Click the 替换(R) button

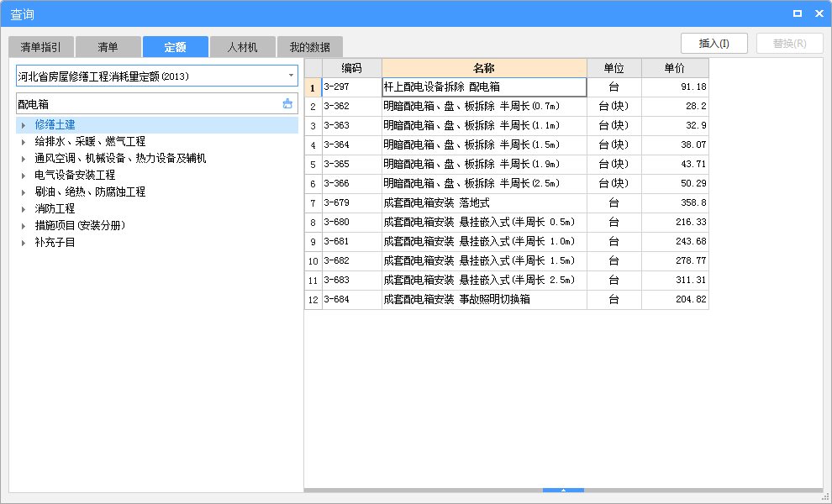[x=789, y=44]
